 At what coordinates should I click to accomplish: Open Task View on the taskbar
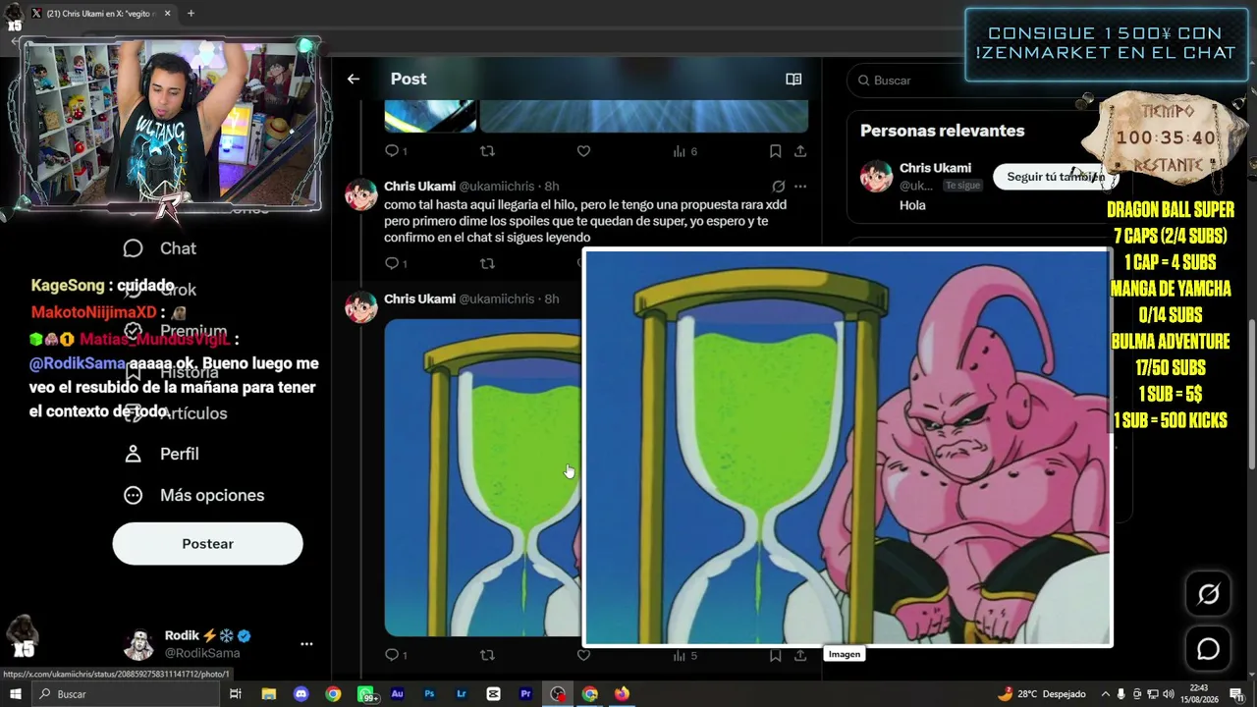236,694
